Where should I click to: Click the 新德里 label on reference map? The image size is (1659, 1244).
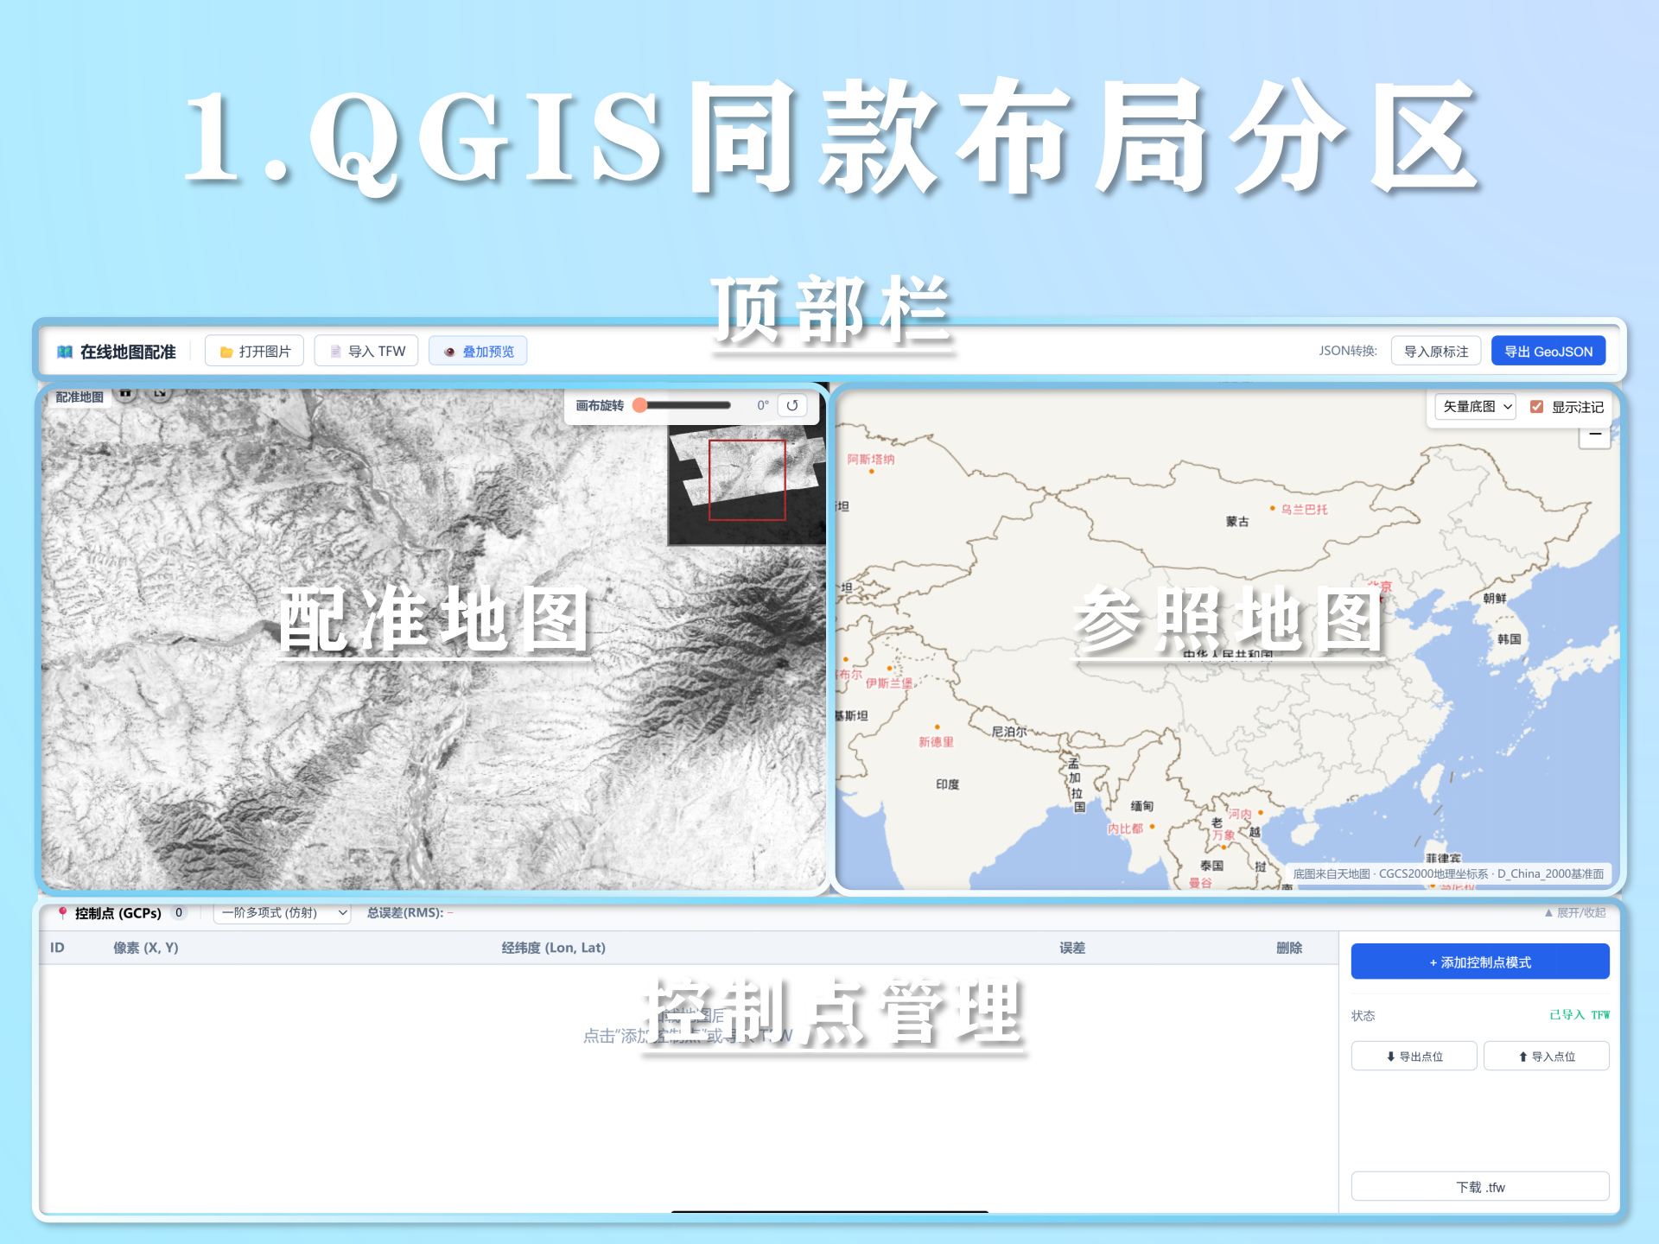pos(936,742)
